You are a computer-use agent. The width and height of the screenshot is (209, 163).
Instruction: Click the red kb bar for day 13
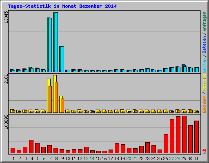tap(86, 150)
